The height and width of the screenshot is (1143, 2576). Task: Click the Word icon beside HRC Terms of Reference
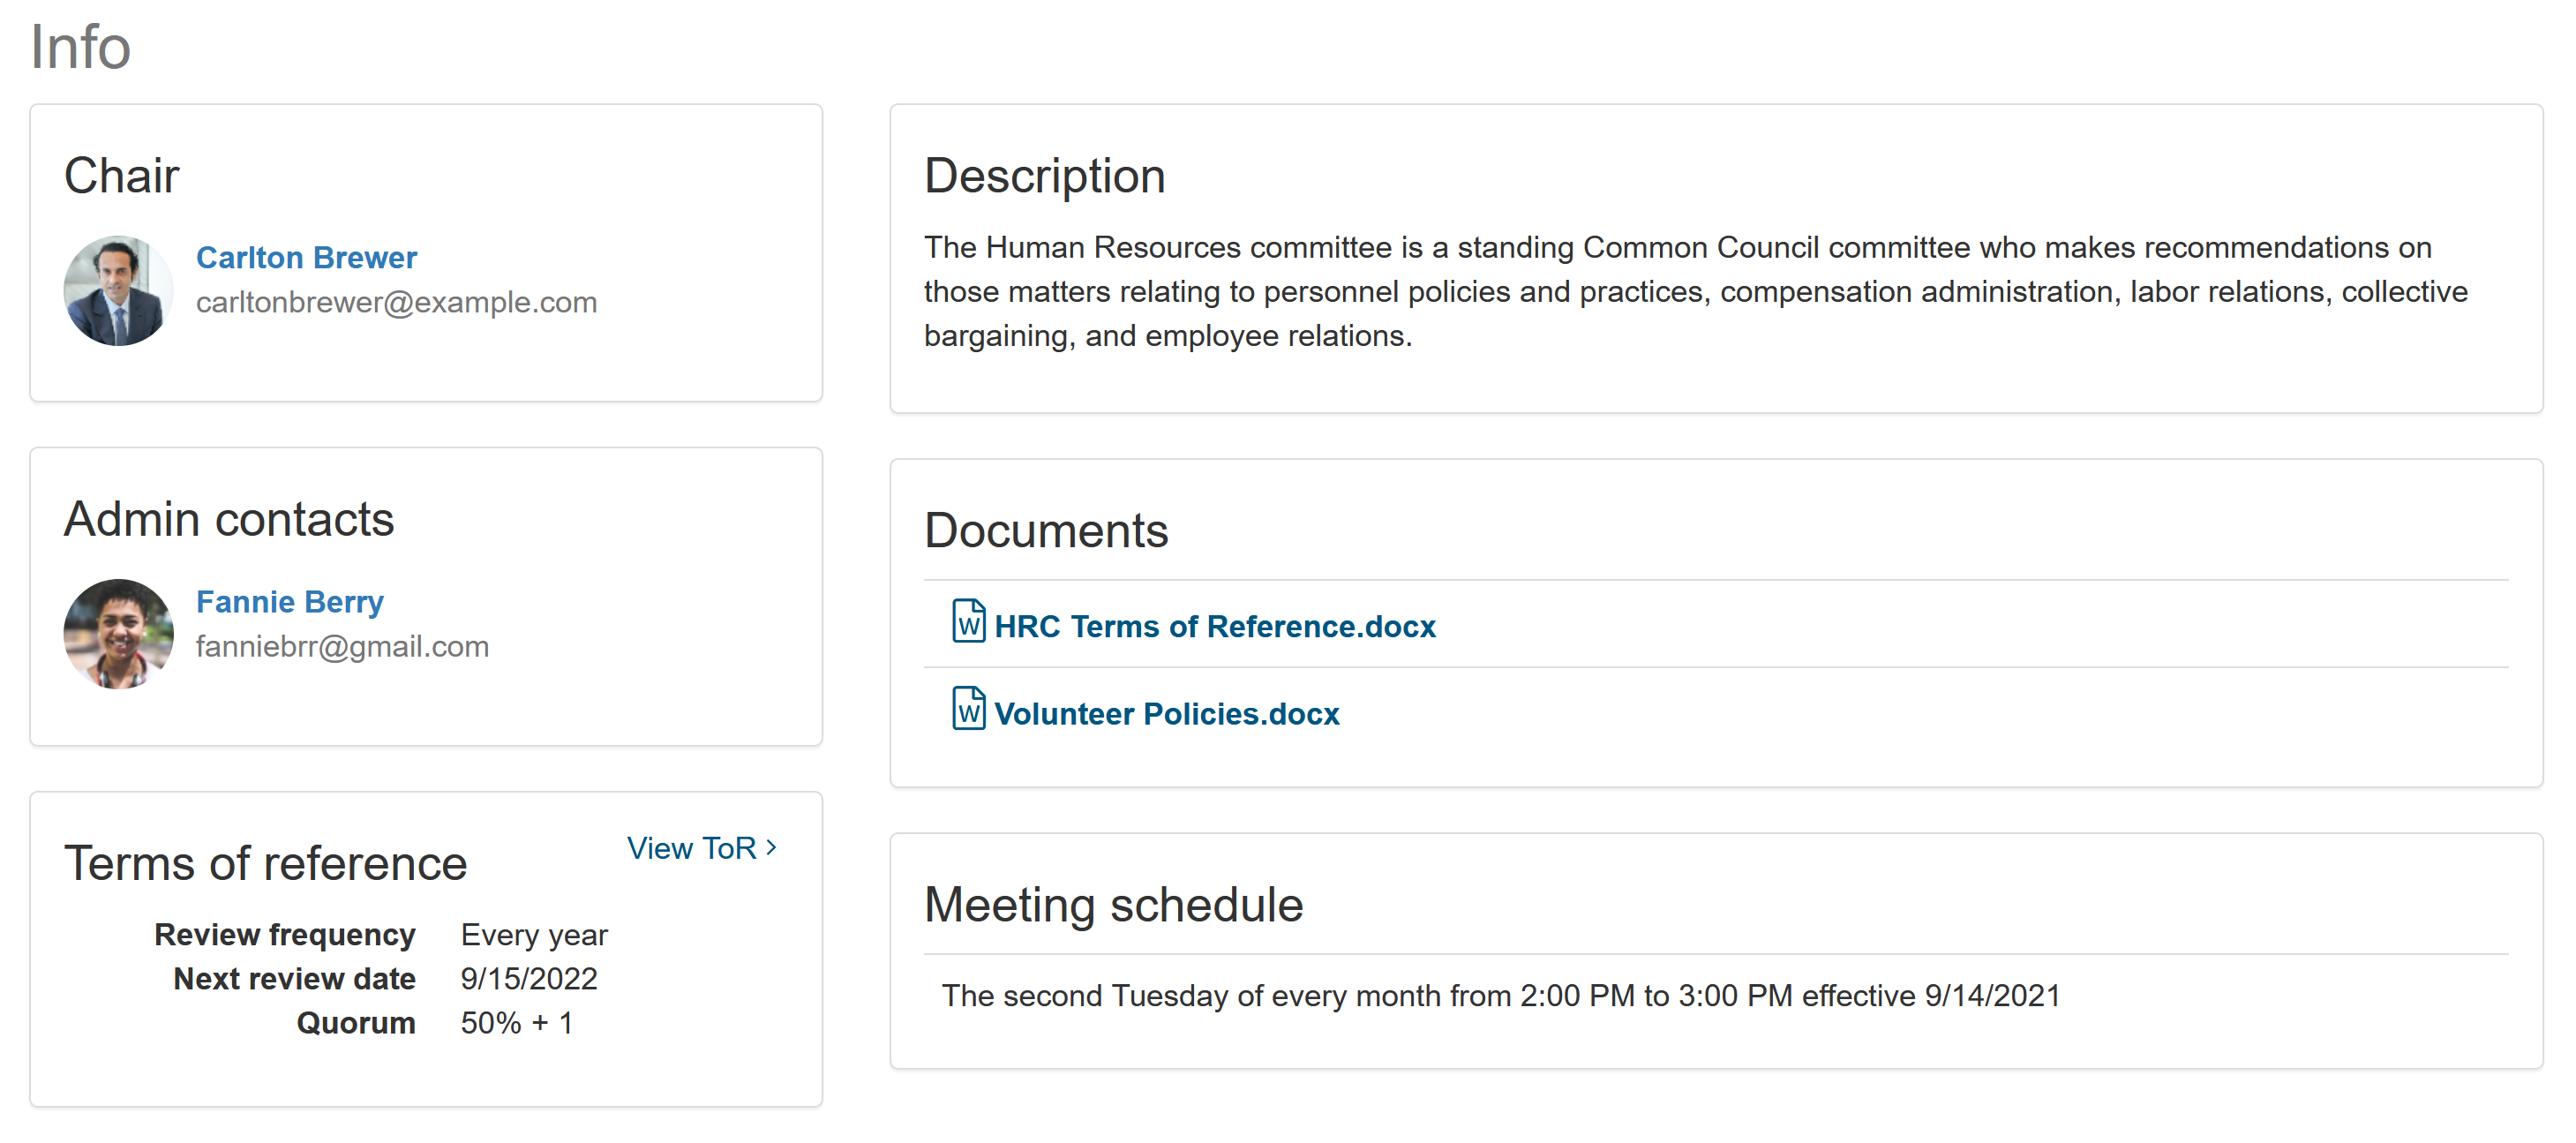968,621
